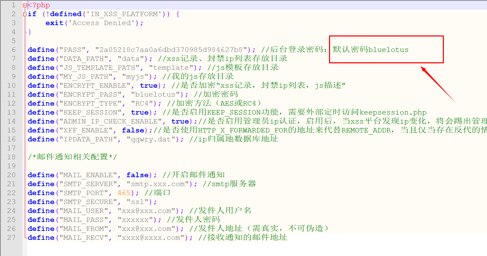Click the hash "2a05218c7aa0a6dbd370985d984627b8"
This screenshot has height=256, width=487.
171,50
